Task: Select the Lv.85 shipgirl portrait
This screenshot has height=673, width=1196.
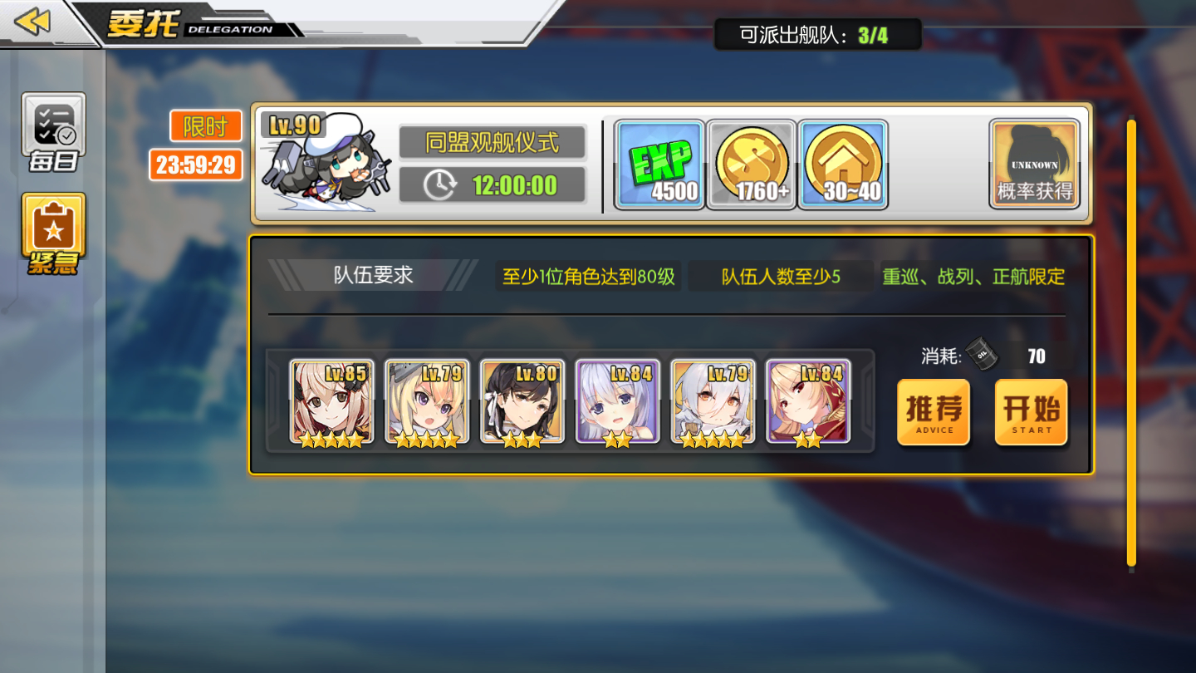Action: click(331, 401)
